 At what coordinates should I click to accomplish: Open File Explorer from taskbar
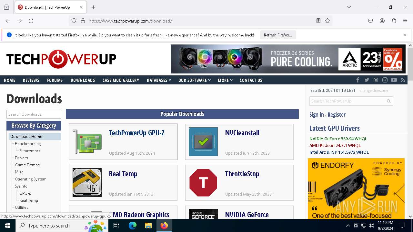148,226
